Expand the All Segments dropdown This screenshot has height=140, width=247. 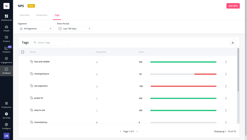click(x=36, y=29)
